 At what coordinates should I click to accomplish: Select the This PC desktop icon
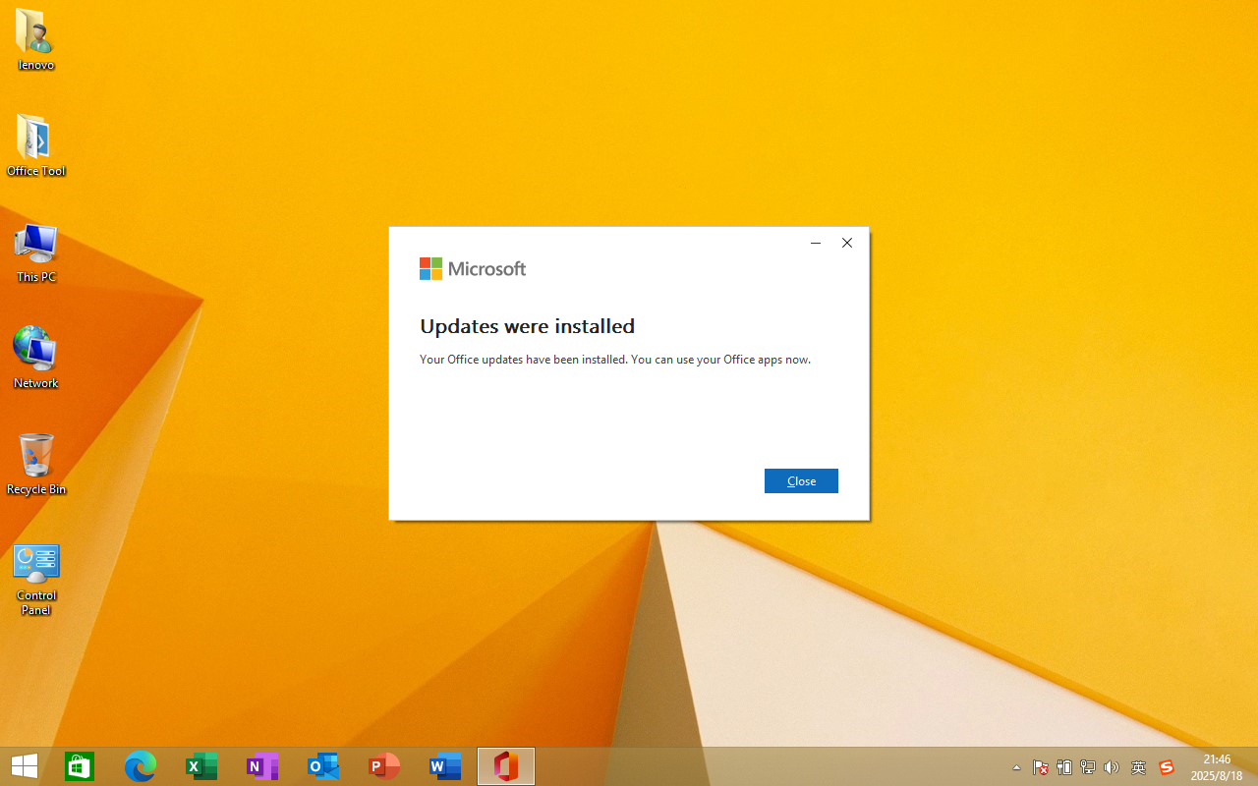click(x=35, y=252)
